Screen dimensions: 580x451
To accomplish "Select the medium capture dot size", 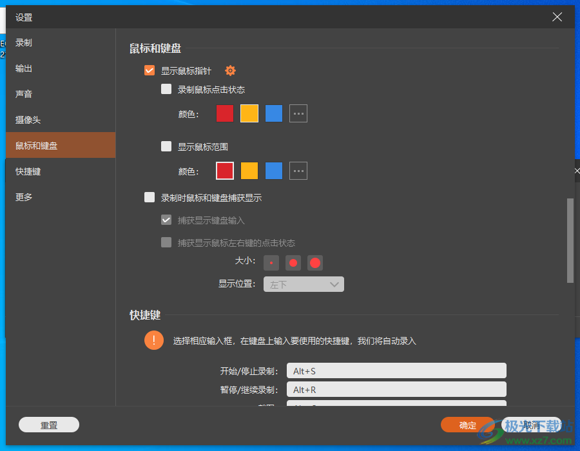I will [x=293, y=263].
